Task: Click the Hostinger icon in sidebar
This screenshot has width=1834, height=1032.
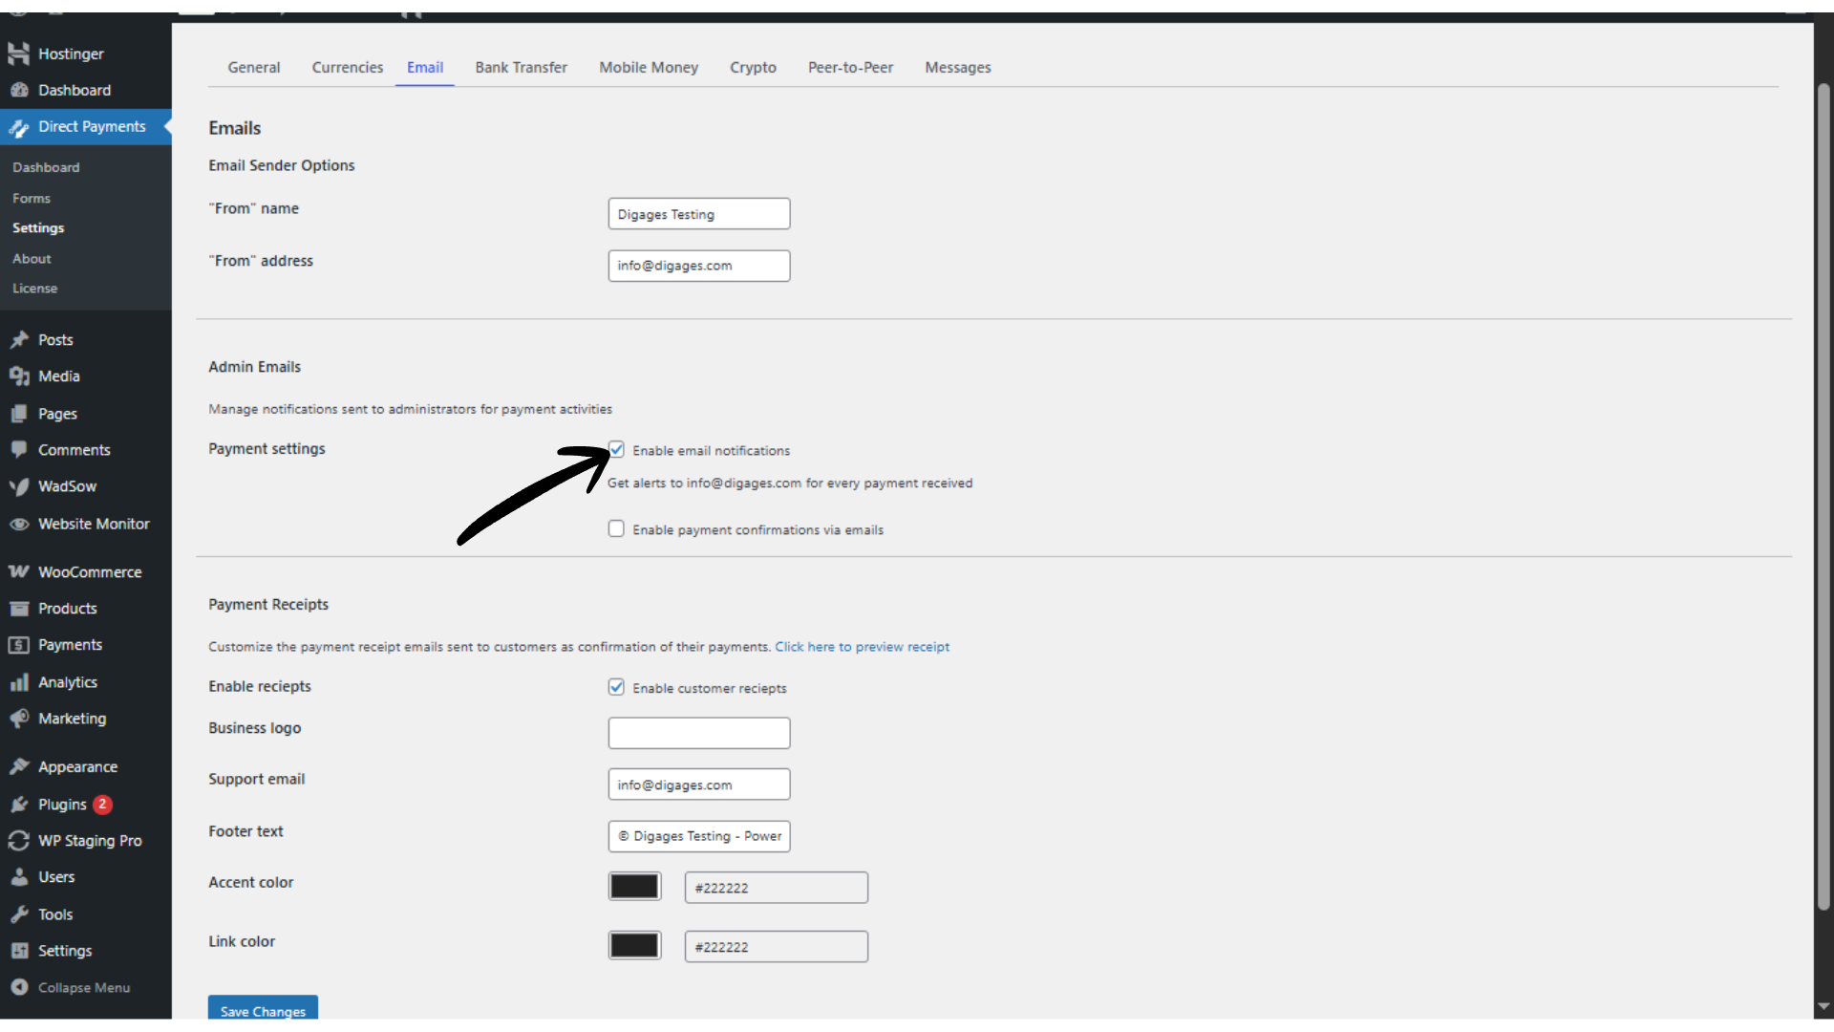Action: point(19,54)
